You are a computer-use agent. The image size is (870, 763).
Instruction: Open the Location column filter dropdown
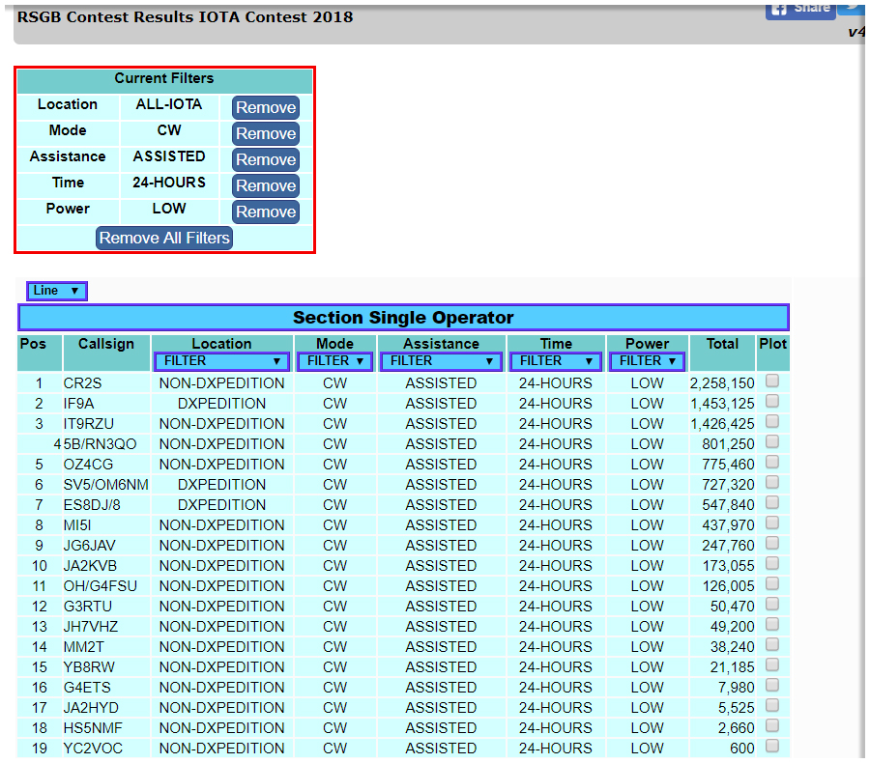pos(221,361)
